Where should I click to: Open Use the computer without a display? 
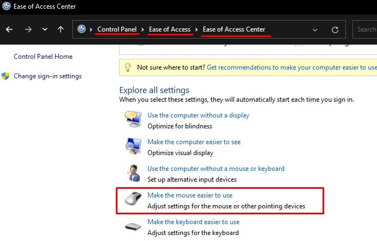click(x=198, y=115)
